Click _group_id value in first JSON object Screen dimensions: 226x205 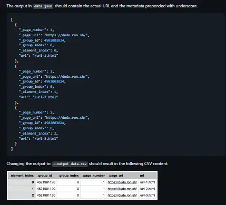click(x=54, y=40)
